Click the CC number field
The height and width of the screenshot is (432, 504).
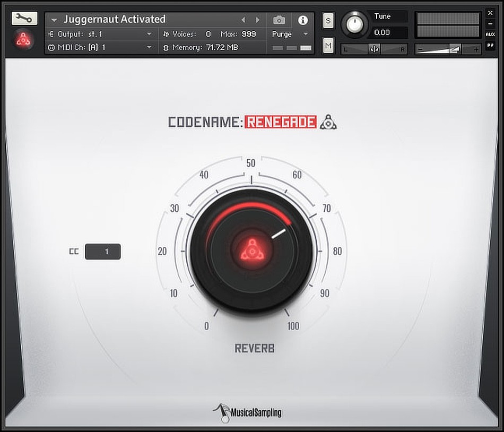103,252
